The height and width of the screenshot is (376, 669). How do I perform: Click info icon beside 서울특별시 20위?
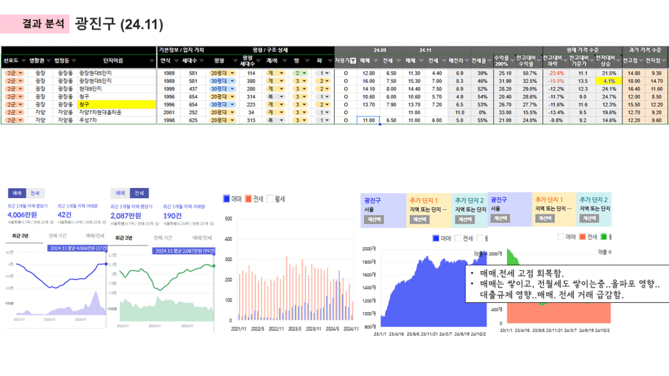coord(212,224)
